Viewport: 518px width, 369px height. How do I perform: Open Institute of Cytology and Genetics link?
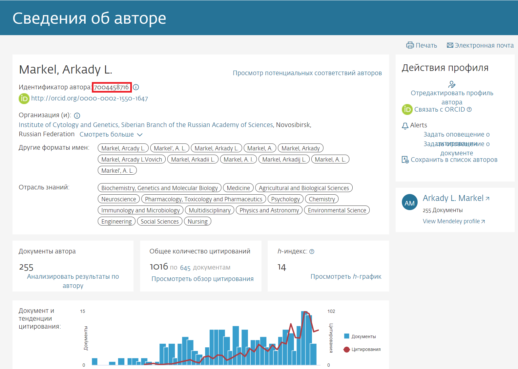pyautogui.click(x=146, y=125)
